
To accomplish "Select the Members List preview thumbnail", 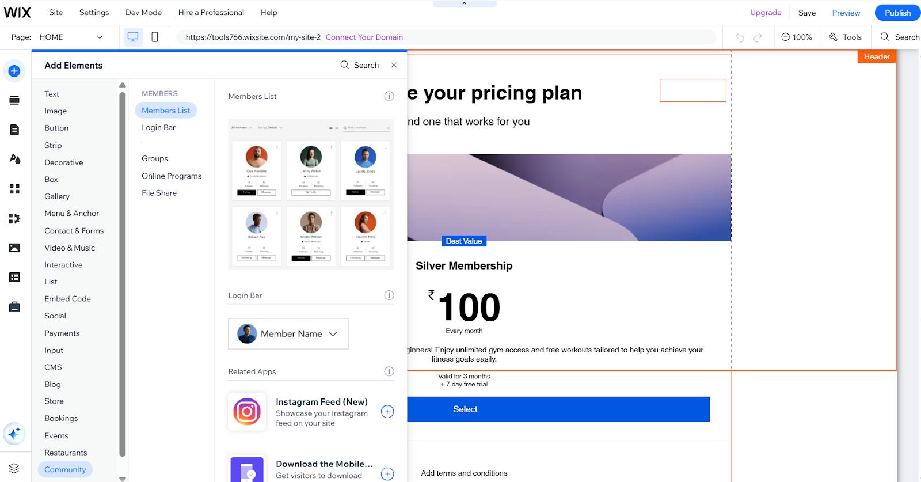I will 311,194.
